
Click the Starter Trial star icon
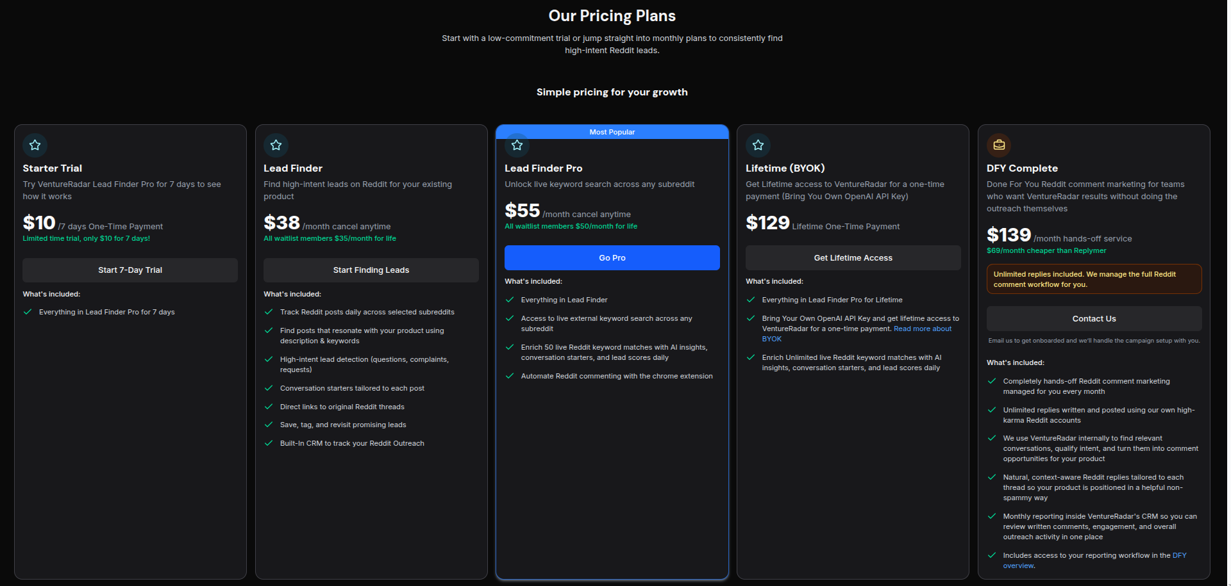click(35, 145)
